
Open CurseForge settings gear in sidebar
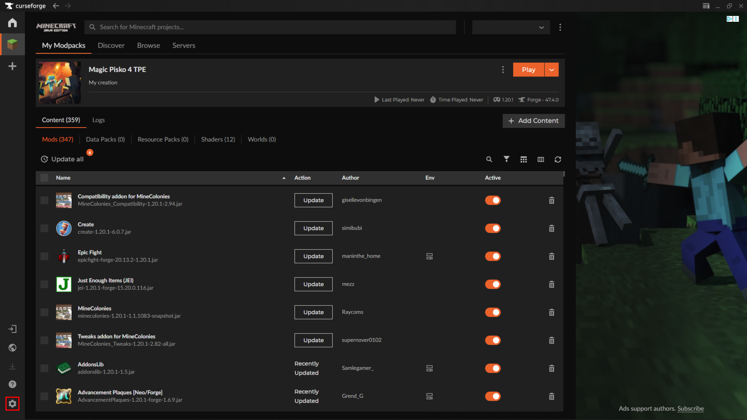pyautogui.click(x=12, y=404)
